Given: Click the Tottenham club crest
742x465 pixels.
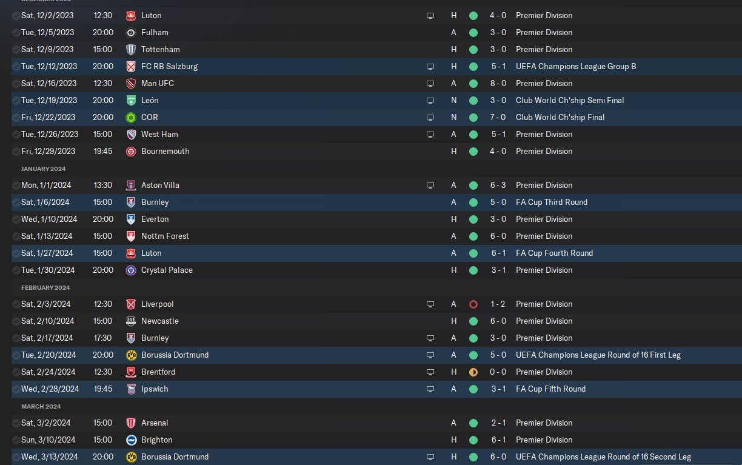Looking at the screenshot, I should (131, 49).
